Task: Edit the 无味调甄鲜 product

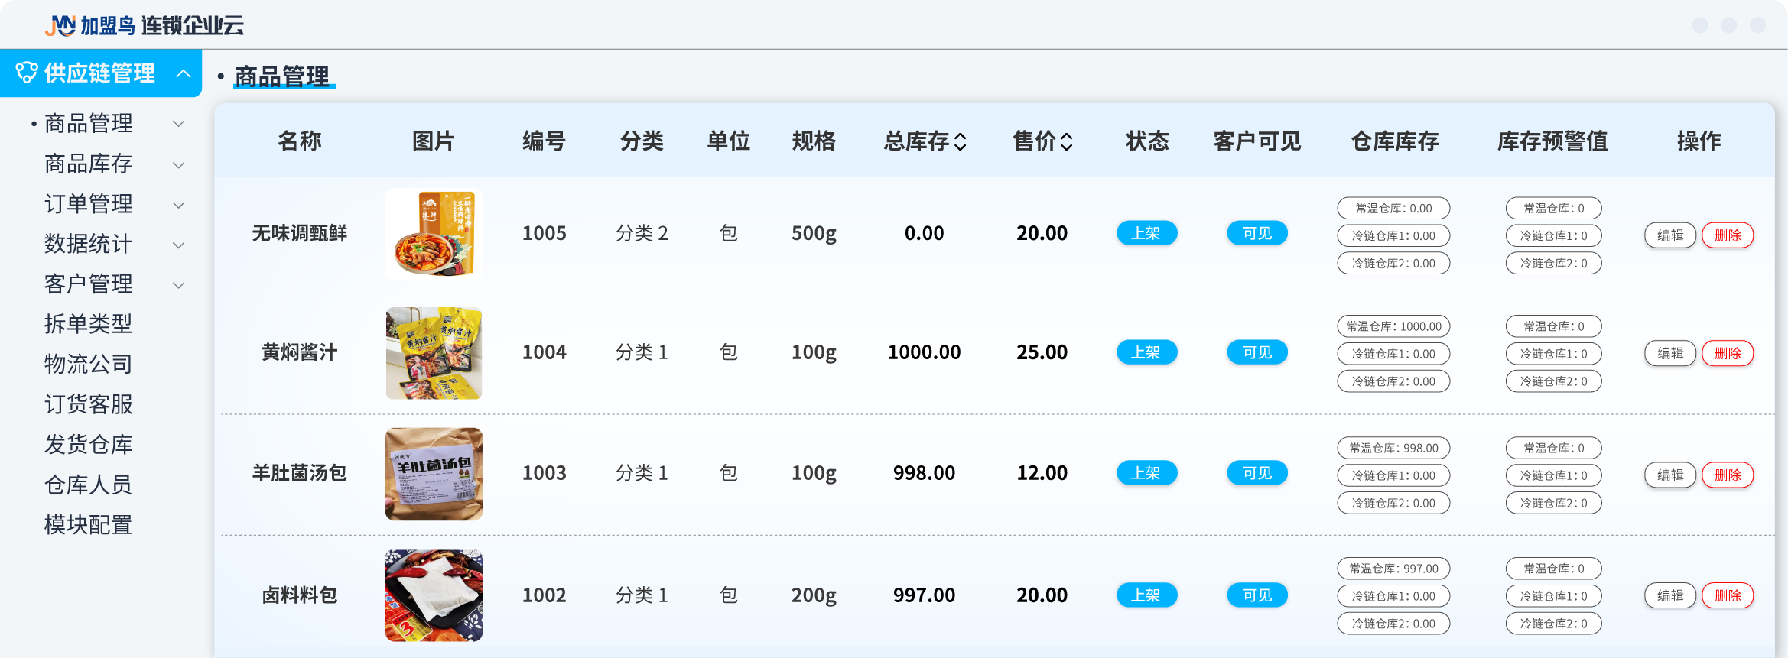Action: pyautogui.click(x=1669, y=235)
